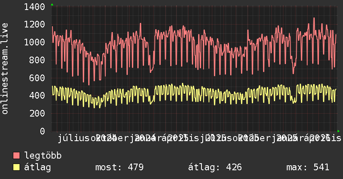
Task: Click the red legtöbb legend color square
Action: (16, 156)
